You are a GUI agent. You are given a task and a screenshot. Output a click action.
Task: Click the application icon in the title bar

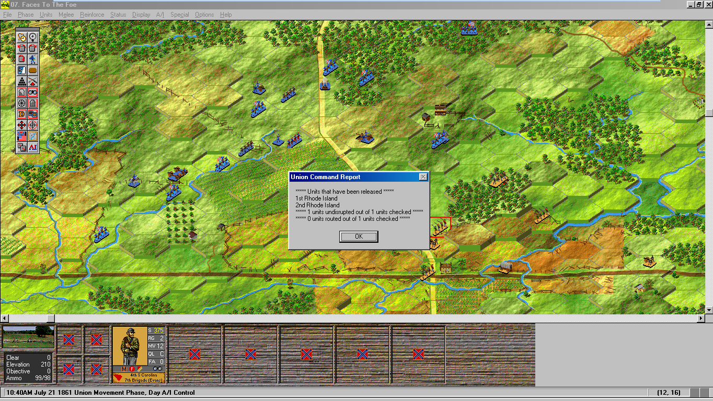pyautogui.click(x=5, y=4)
